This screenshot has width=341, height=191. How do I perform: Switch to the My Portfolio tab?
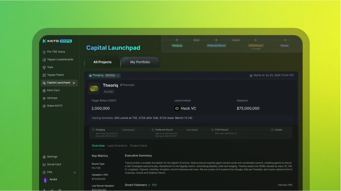pos(140,62)
